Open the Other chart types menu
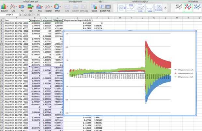This screenshot has width=202, height=131. pyautogui.click(x=57, y=8)
